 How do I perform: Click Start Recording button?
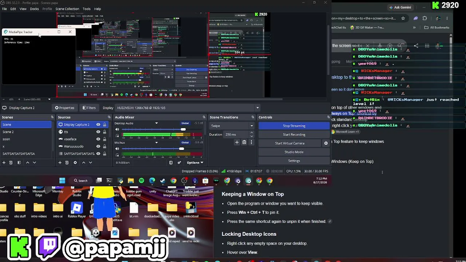pyautogui.click(x=294, y=135)
